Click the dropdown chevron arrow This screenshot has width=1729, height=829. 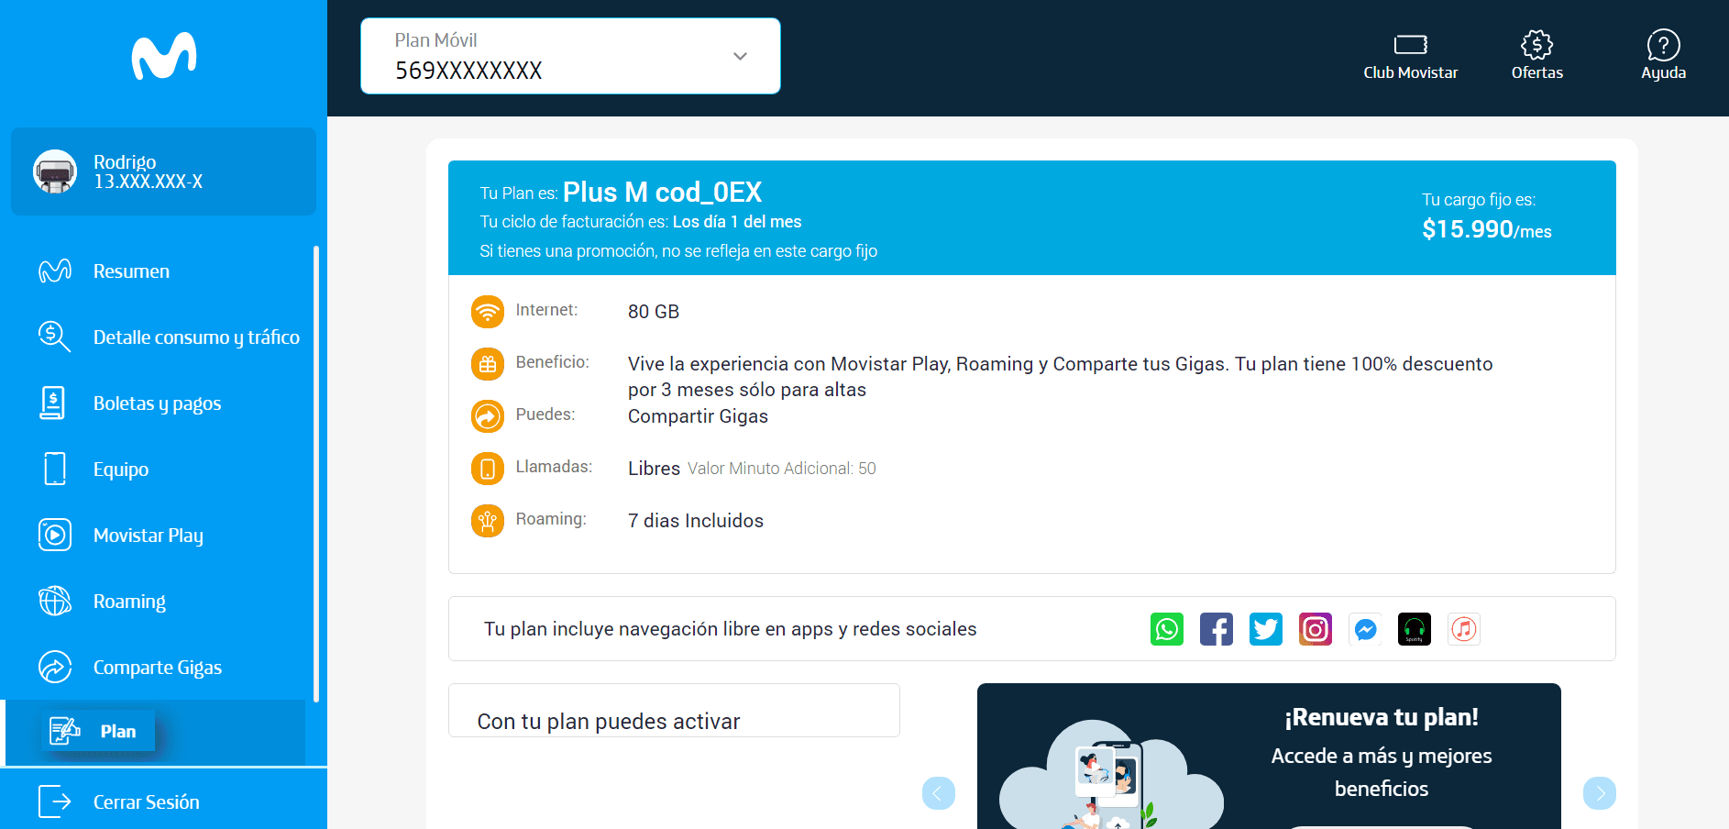coord(740,56)
